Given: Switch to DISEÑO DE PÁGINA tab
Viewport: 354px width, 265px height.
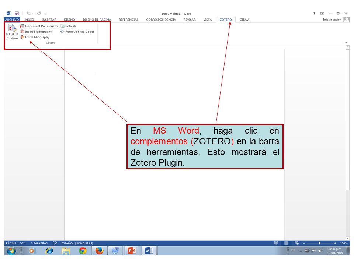Looking at the screenshot, I should click(97, 20).
